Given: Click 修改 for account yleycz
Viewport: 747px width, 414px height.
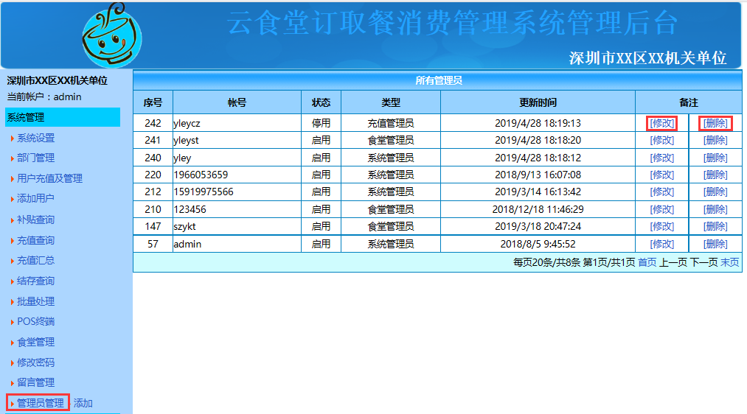Looking at the screenshot, I should click(x=661, y=123).
